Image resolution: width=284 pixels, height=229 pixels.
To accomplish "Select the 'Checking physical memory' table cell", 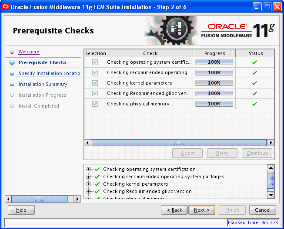I will [150, 104].
